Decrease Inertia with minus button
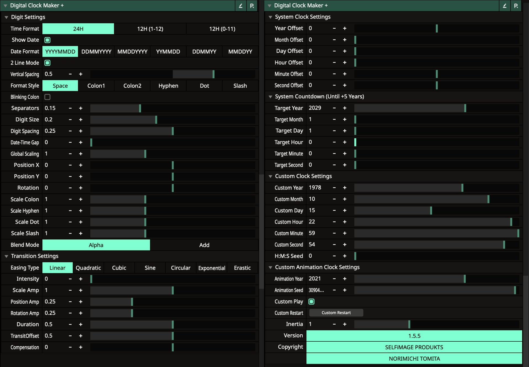Image resolution: width=529 pixels, height=367 pixels. [334, 324]
